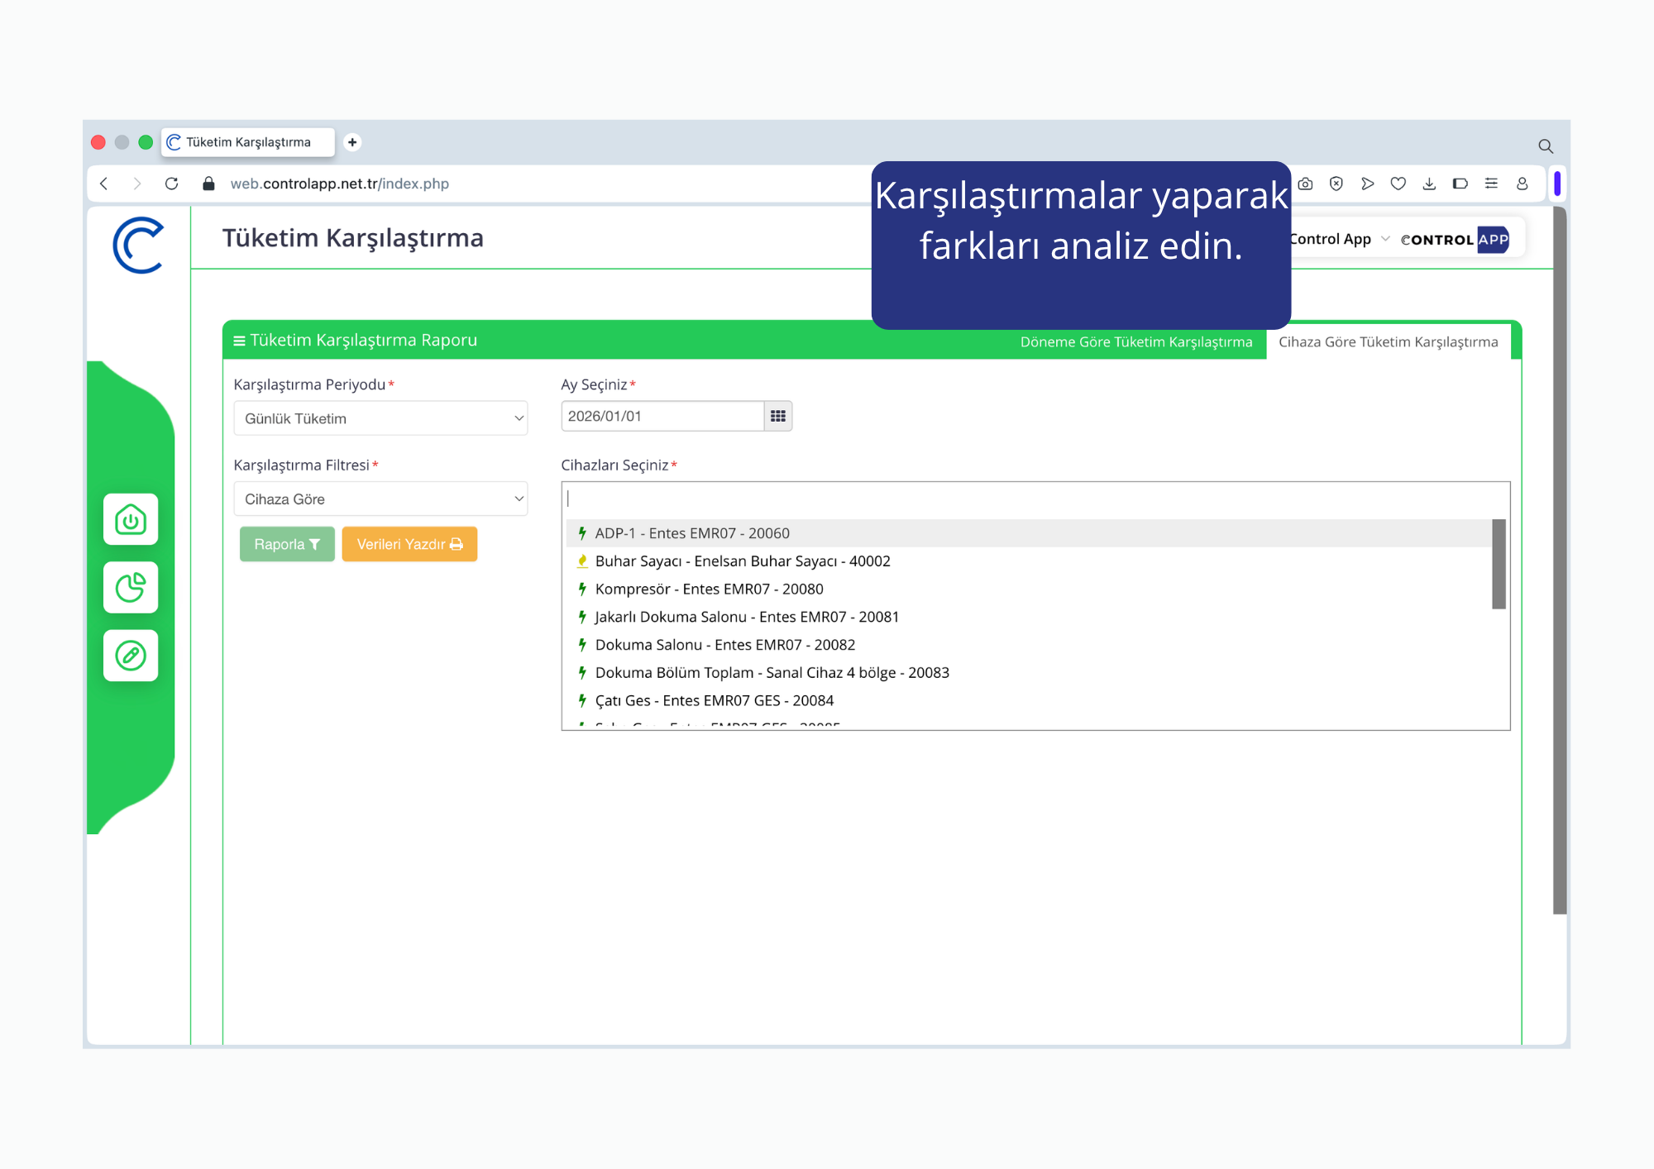Open the browser profile icon
Screen dimensions: 1654x1169
click(x=1522, y=184)
